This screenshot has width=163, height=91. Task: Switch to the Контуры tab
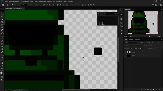point(138,39)
